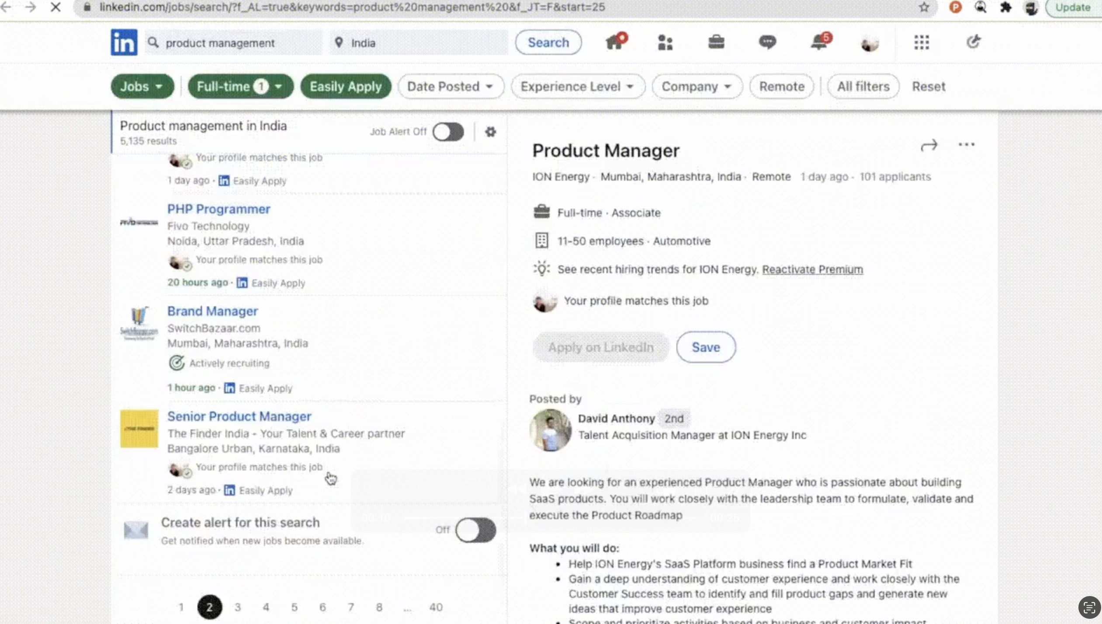This screenshot has width=1102, height=624.
Task: Click the browser address bar URL
Action: point(352,7)
